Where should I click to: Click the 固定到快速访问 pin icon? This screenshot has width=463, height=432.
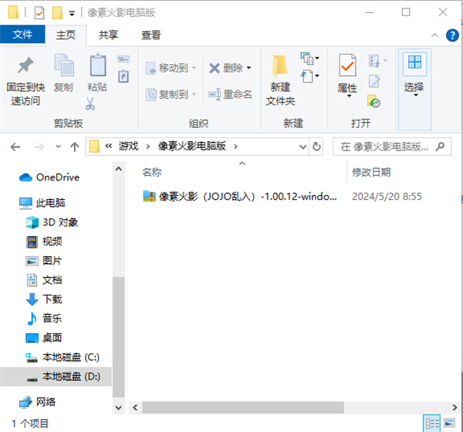coord(25,66)
